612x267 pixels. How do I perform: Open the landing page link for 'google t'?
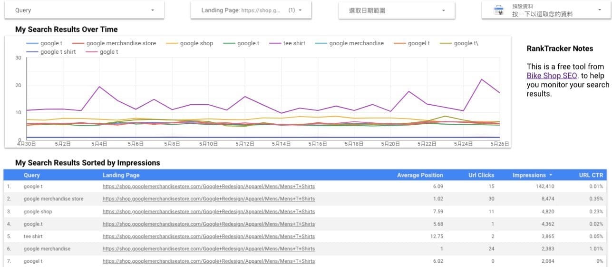[208, 187]
